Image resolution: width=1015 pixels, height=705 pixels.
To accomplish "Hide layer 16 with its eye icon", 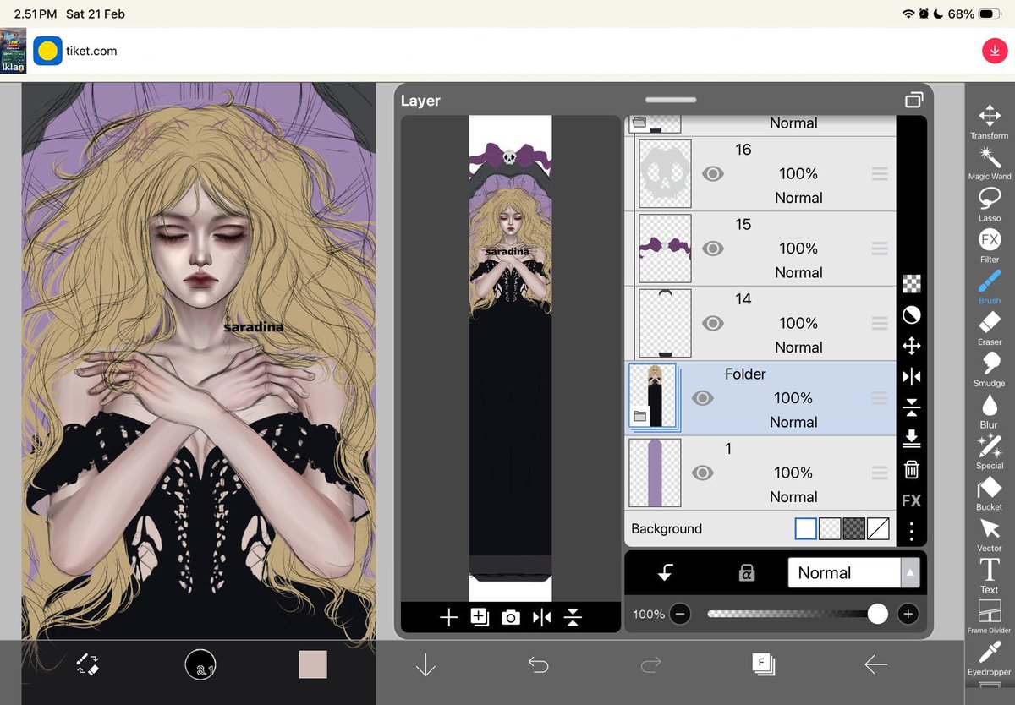I will pyautogui.click(x=713, y=173).
